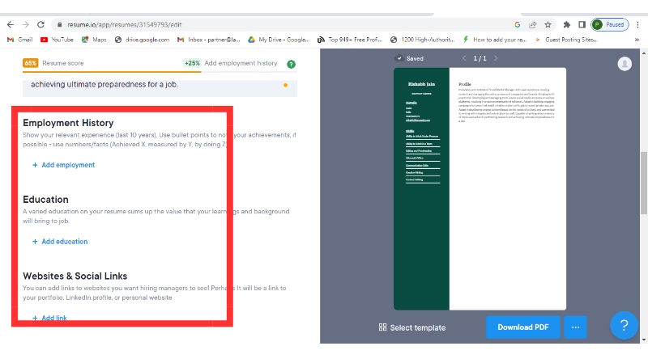Click the Add employment link
The image size is (648, 363).
point(63,165)
